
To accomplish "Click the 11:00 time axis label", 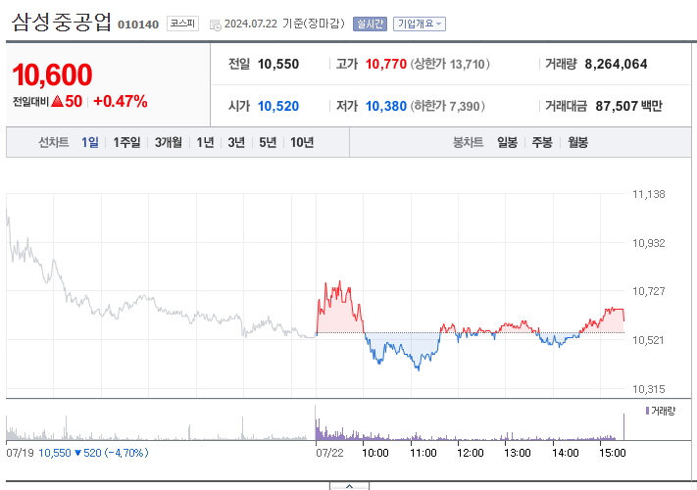I will click(x=423, y=453).
